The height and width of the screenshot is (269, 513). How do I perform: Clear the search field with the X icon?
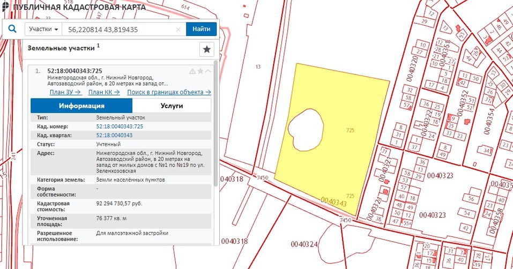tap(179, 29)
